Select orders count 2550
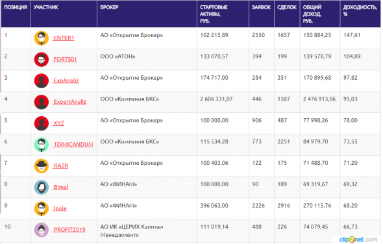 tap(258, 35)
